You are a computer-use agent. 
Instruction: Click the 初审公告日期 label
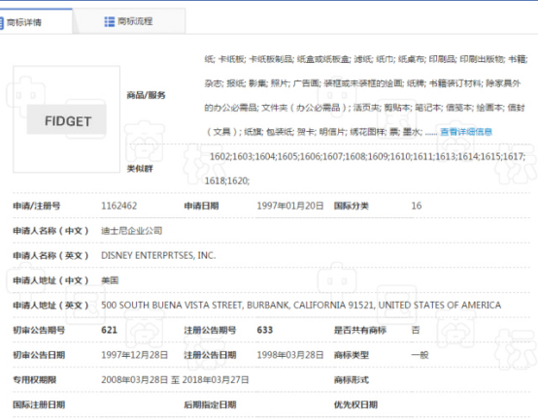pos(39,355)
